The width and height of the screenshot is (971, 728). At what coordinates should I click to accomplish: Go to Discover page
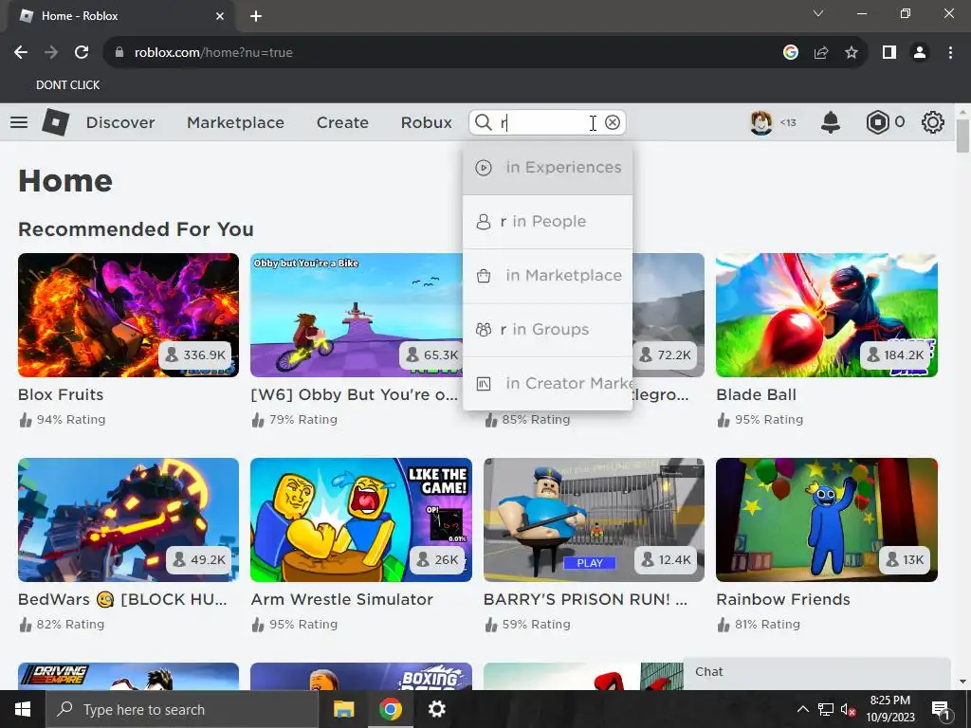[120, 122]
